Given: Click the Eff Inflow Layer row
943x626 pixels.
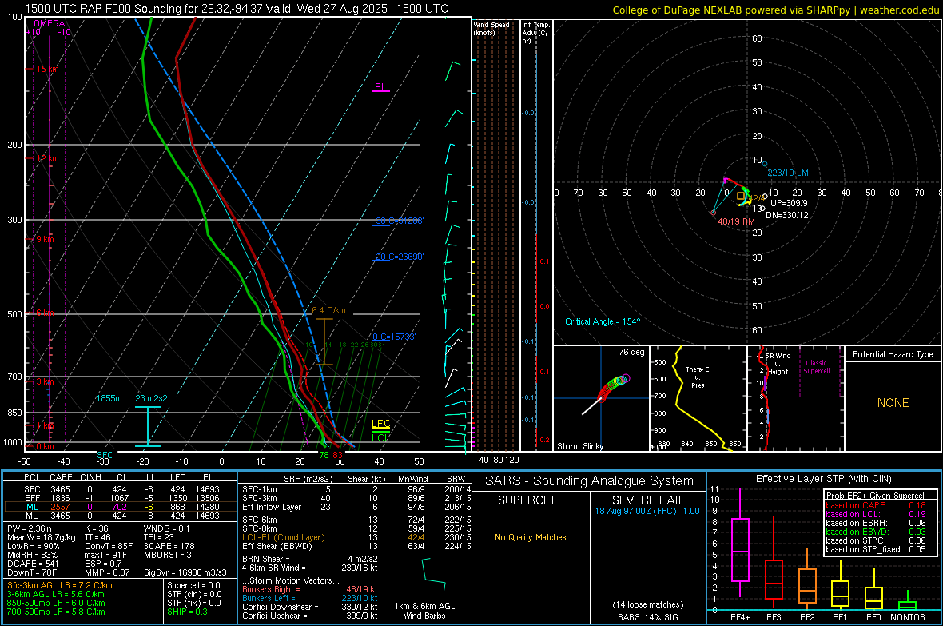Looking at the screenshot, I should (356, 507).
